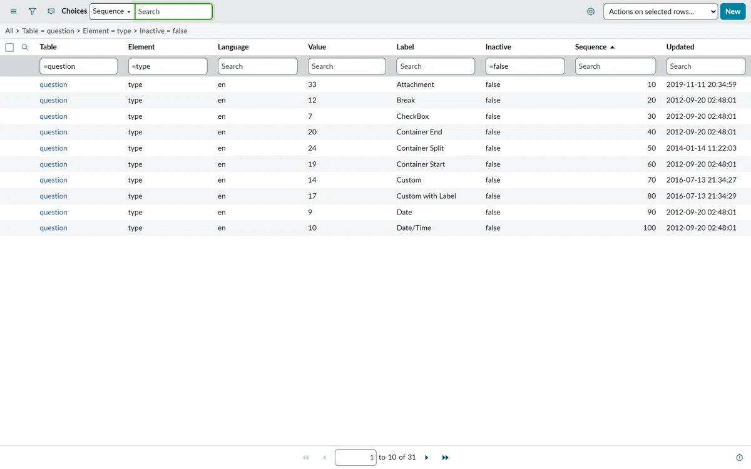The height and width of the screenshot is (469, 751).
Task: Jump to the last page arrow
Action: (x=446, y=458)
